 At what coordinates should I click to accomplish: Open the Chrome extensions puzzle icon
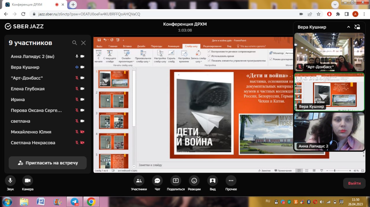click(338, 14)
